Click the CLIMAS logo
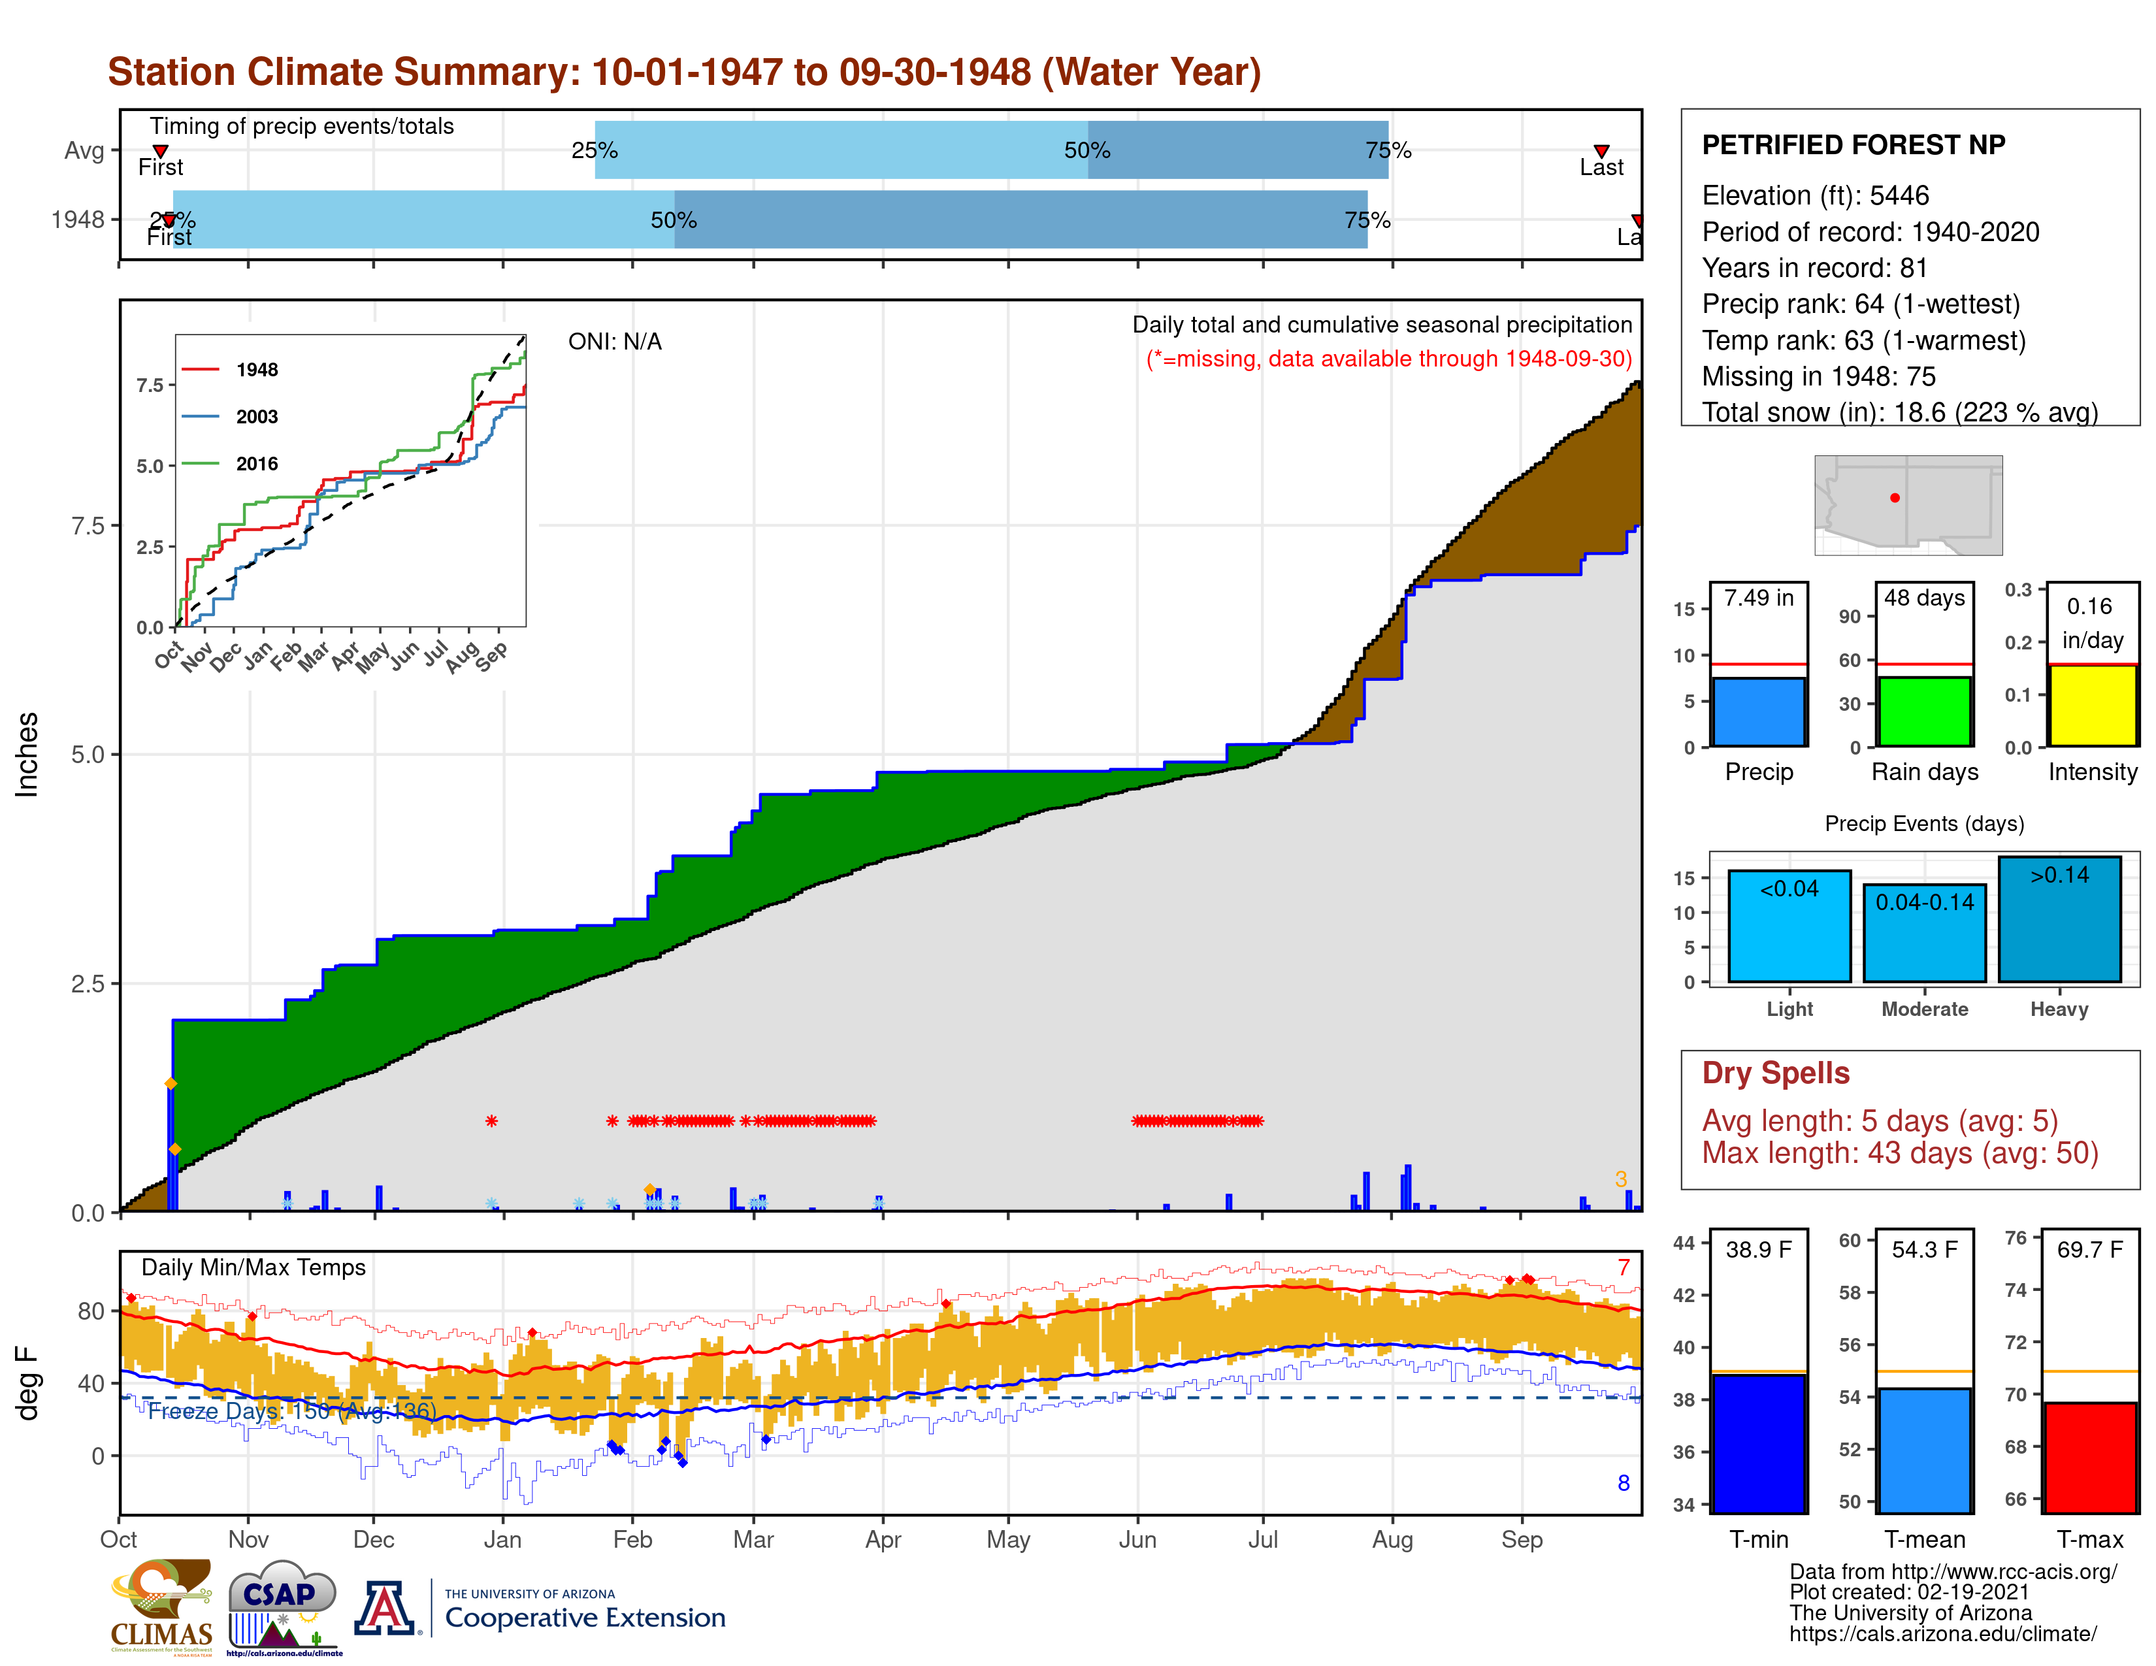 click(162, 1607)
